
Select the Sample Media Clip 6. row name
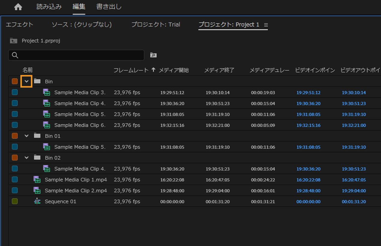[80, 125]
